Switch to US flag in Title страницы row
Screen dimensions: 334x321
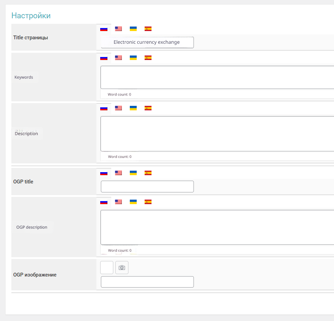tap(118, 29)
